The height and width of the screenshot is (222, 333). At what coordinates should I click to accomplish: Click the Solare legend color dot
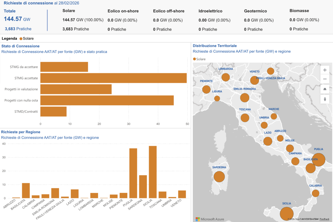21,39
